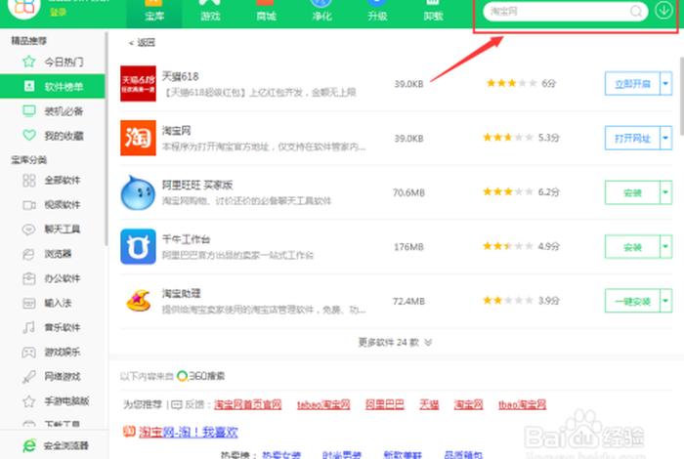Open 我的收藏 heart icon
This screenshot has height=459, width=684.
coord(28,136)
